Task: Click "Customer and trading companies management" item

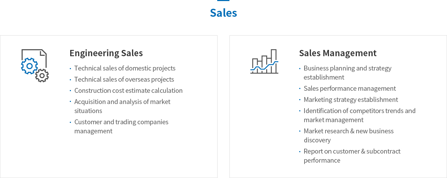Action: 121,126
